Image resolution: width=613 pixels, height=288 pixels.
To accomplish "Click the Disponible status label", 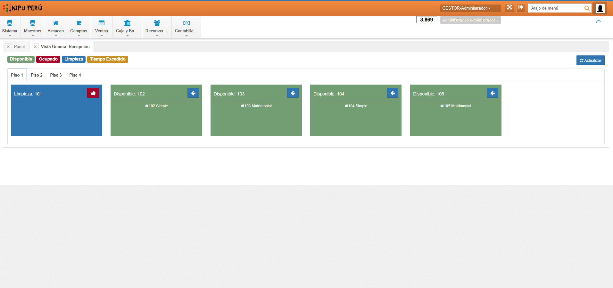I will click(x=21, y=59).
